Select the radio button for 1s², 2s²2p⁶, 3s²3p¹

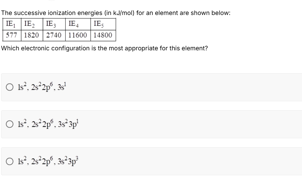point(9,124)
